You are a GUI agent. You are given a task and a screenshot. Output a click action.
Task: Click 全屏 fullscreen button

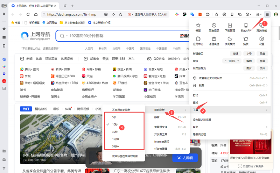coord(262,61)
